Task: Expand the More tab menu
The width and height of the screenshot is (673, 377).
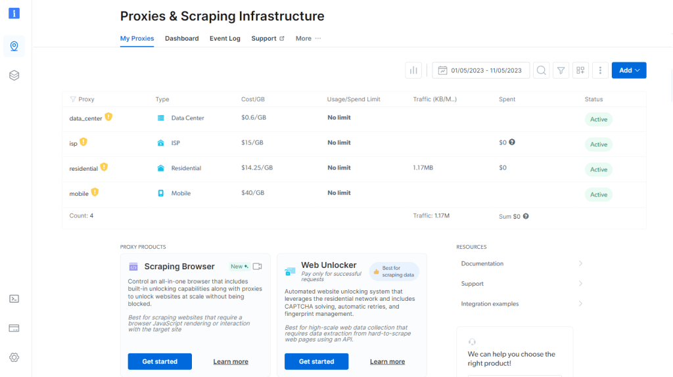Action: 308,38
